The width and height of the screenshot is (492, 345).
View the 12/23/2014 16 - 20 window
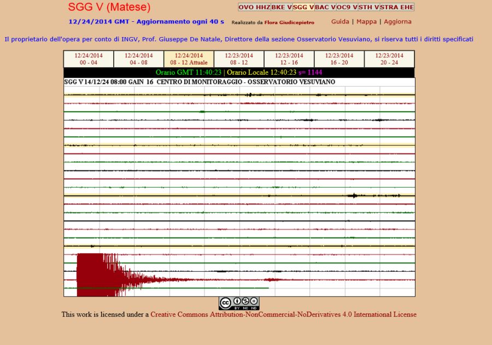pyautogui.click(x=339, y=59)
